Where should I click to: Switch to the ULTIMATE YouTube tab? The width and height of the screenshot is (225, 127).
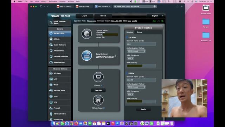coord(65,6)
